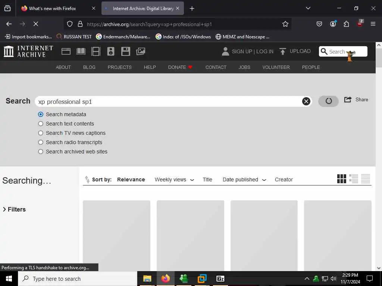The height and width of the screenshot is (286, 382).
Task: Open the JOBS navigation item
Action: click(244, 67)
